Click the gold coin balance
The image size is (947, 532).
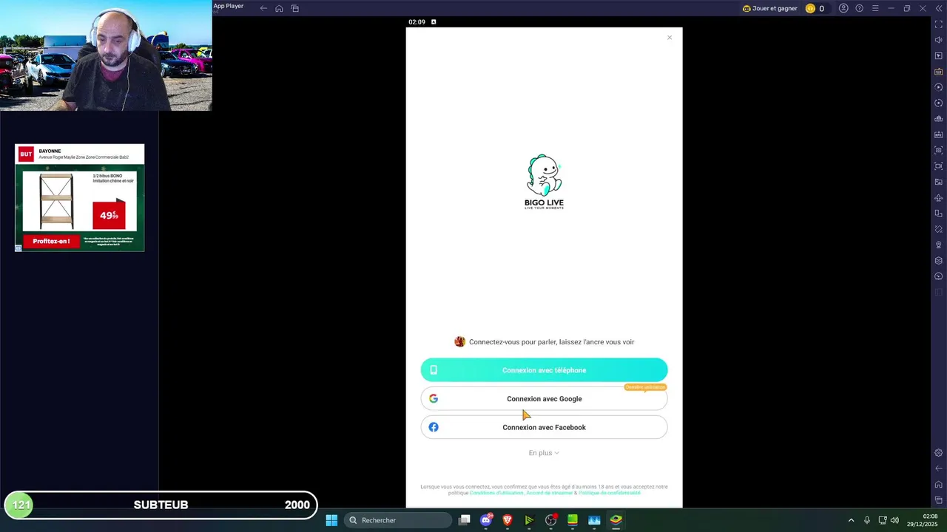point(815,8)
